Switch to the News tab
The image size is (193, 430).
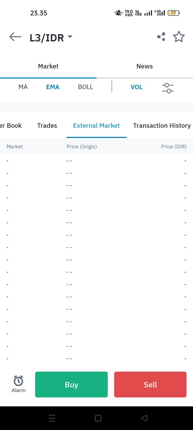pyautogui.click(x=145, y=66)
